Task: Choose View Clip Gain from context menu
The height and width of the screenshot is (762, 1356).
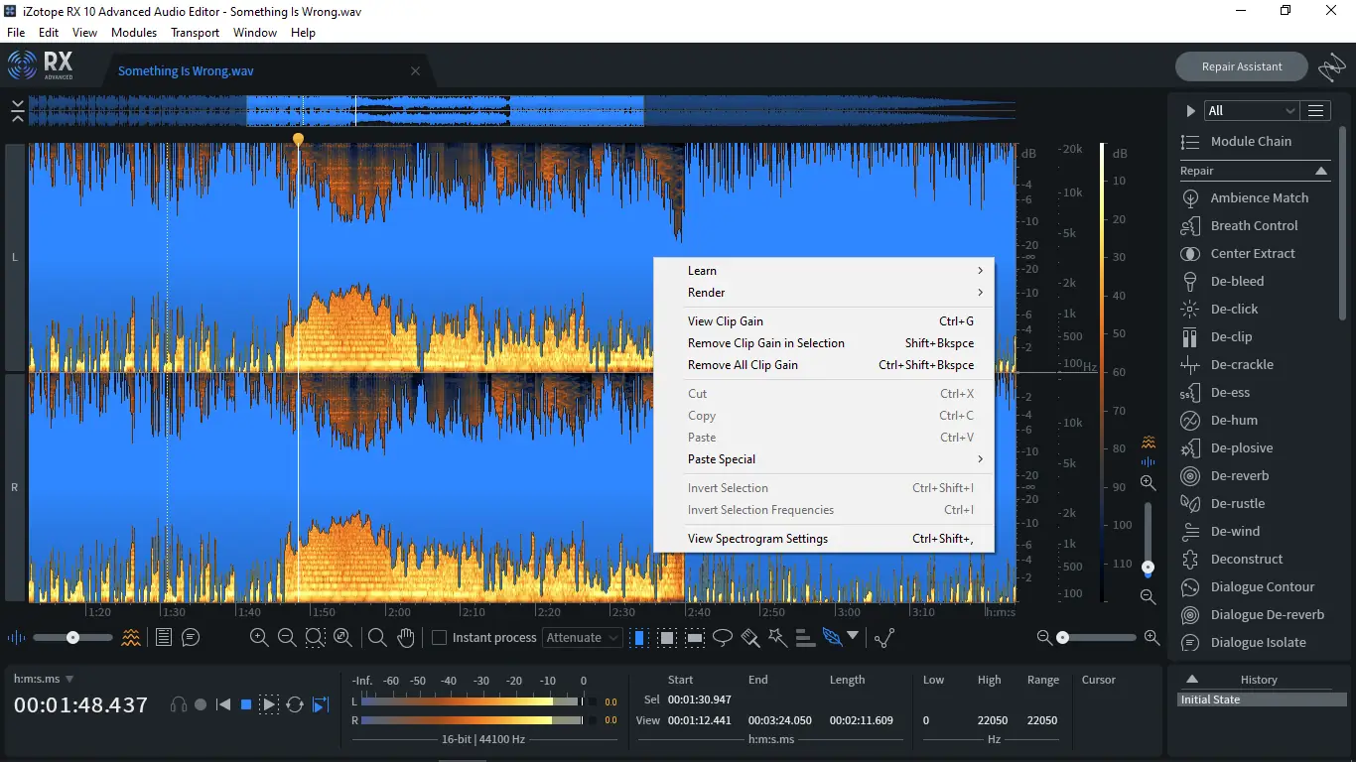Action: pyautogui.click(x=726, y=321)
